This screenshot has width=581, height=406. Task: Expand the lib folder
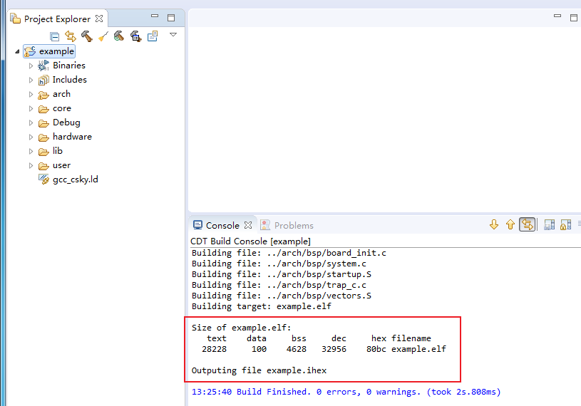[31, 152]
